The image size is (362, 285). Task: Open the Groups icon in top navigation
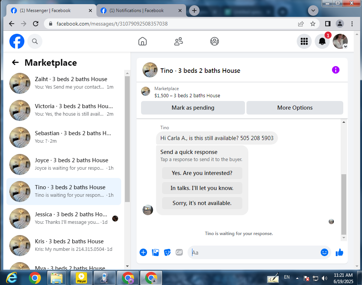[215, 41]
